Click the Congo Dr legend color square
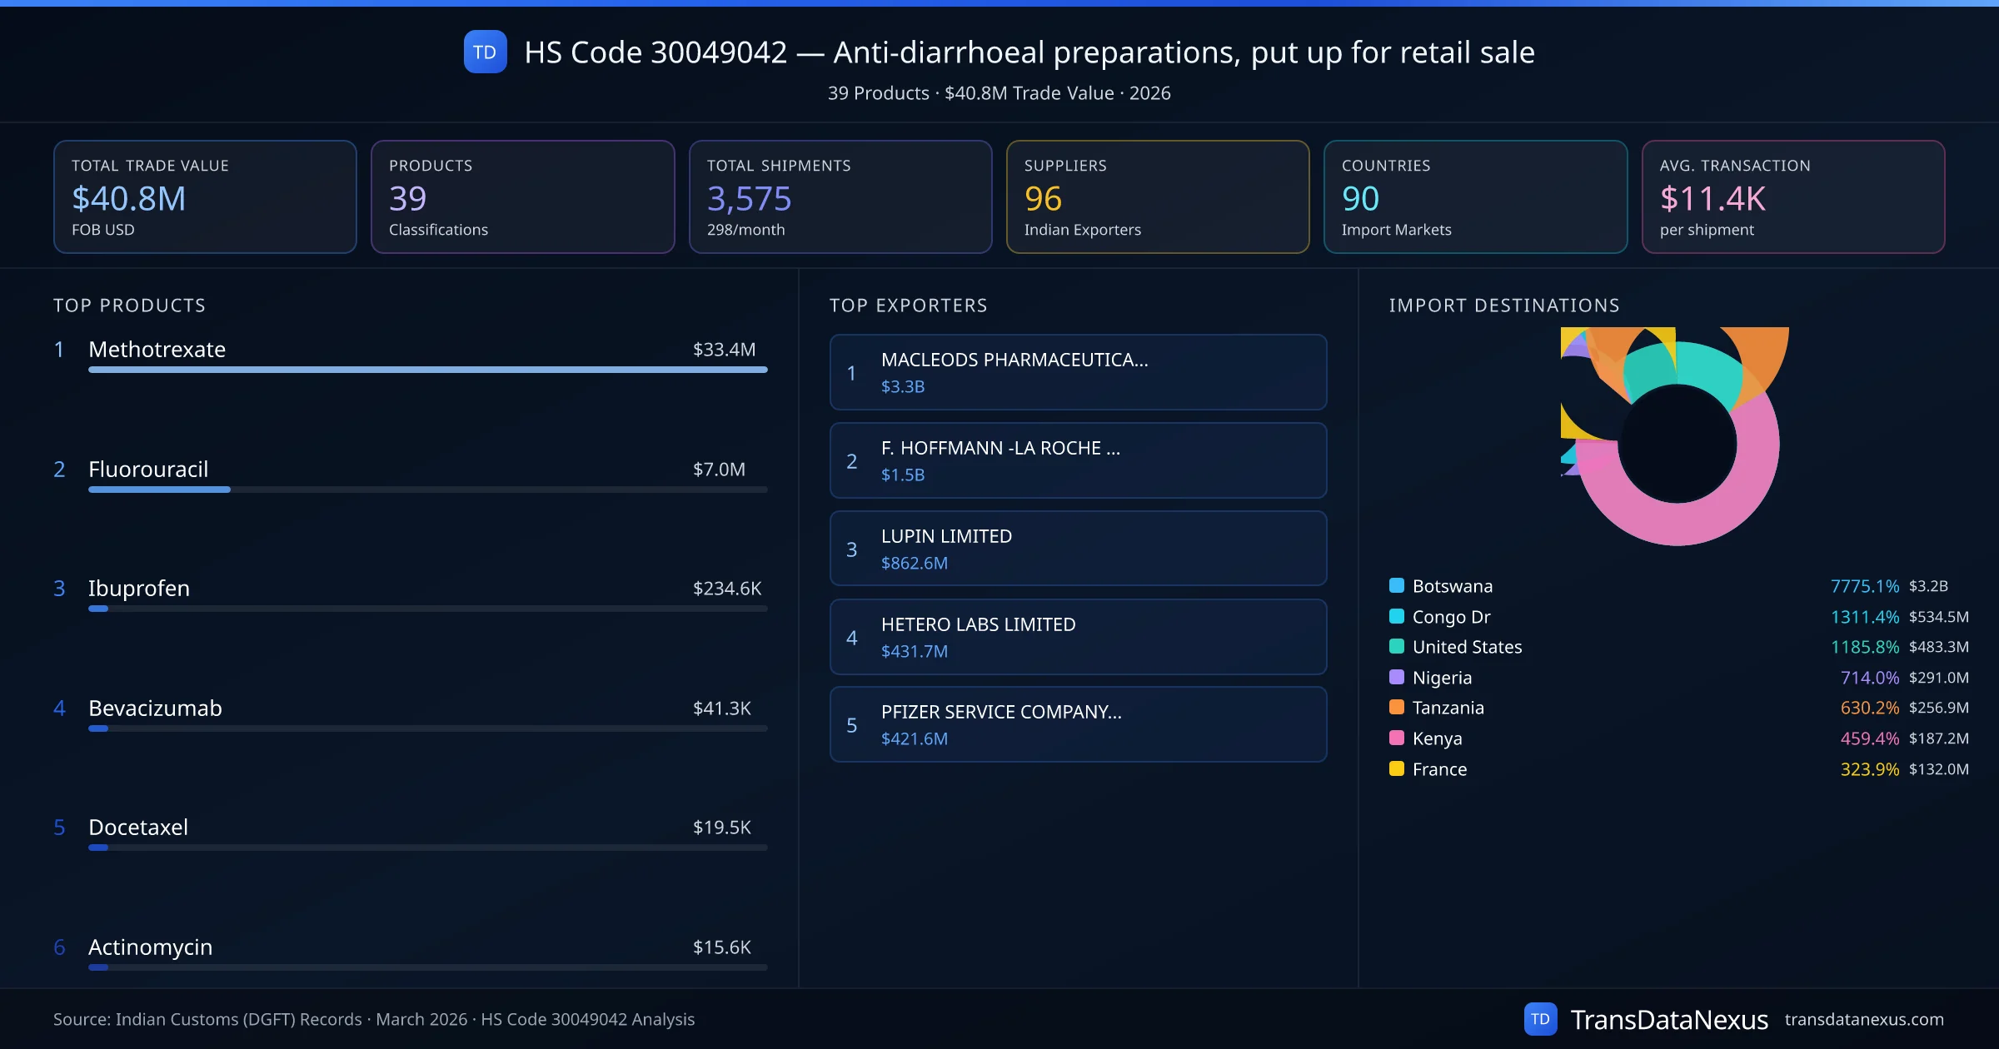Image resolution: width=1999 pixels, height=1049 pixels. (1397, 616)
